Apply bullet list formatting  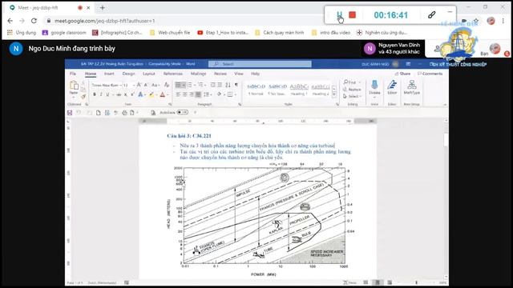point(178,85)
